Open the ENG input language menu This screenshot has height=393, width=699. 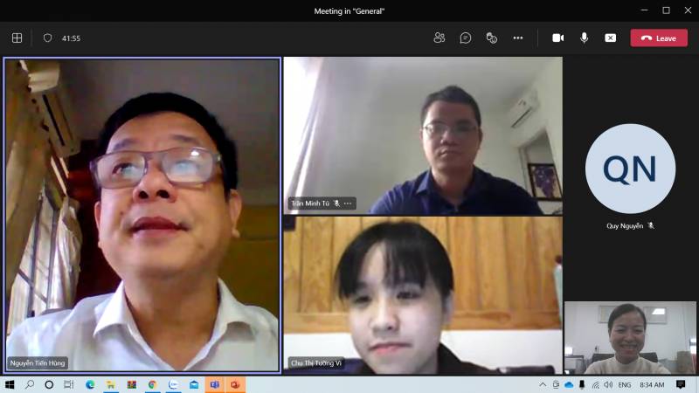pos(625,384)
